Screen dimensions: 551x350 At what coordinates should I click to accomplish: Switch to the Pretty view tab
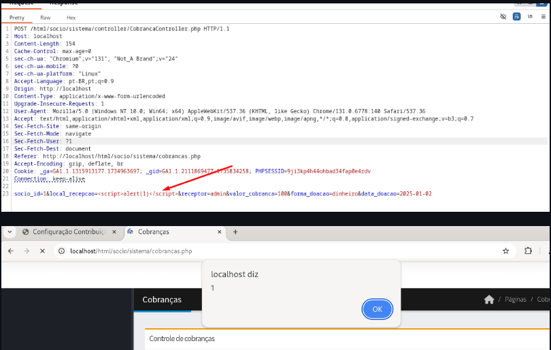pyautogui.click(x=17, y=18)
